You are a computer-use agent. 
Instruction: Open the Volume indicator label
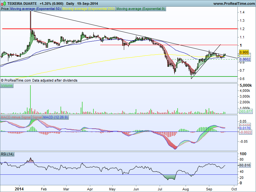click(x=7, y=85)
